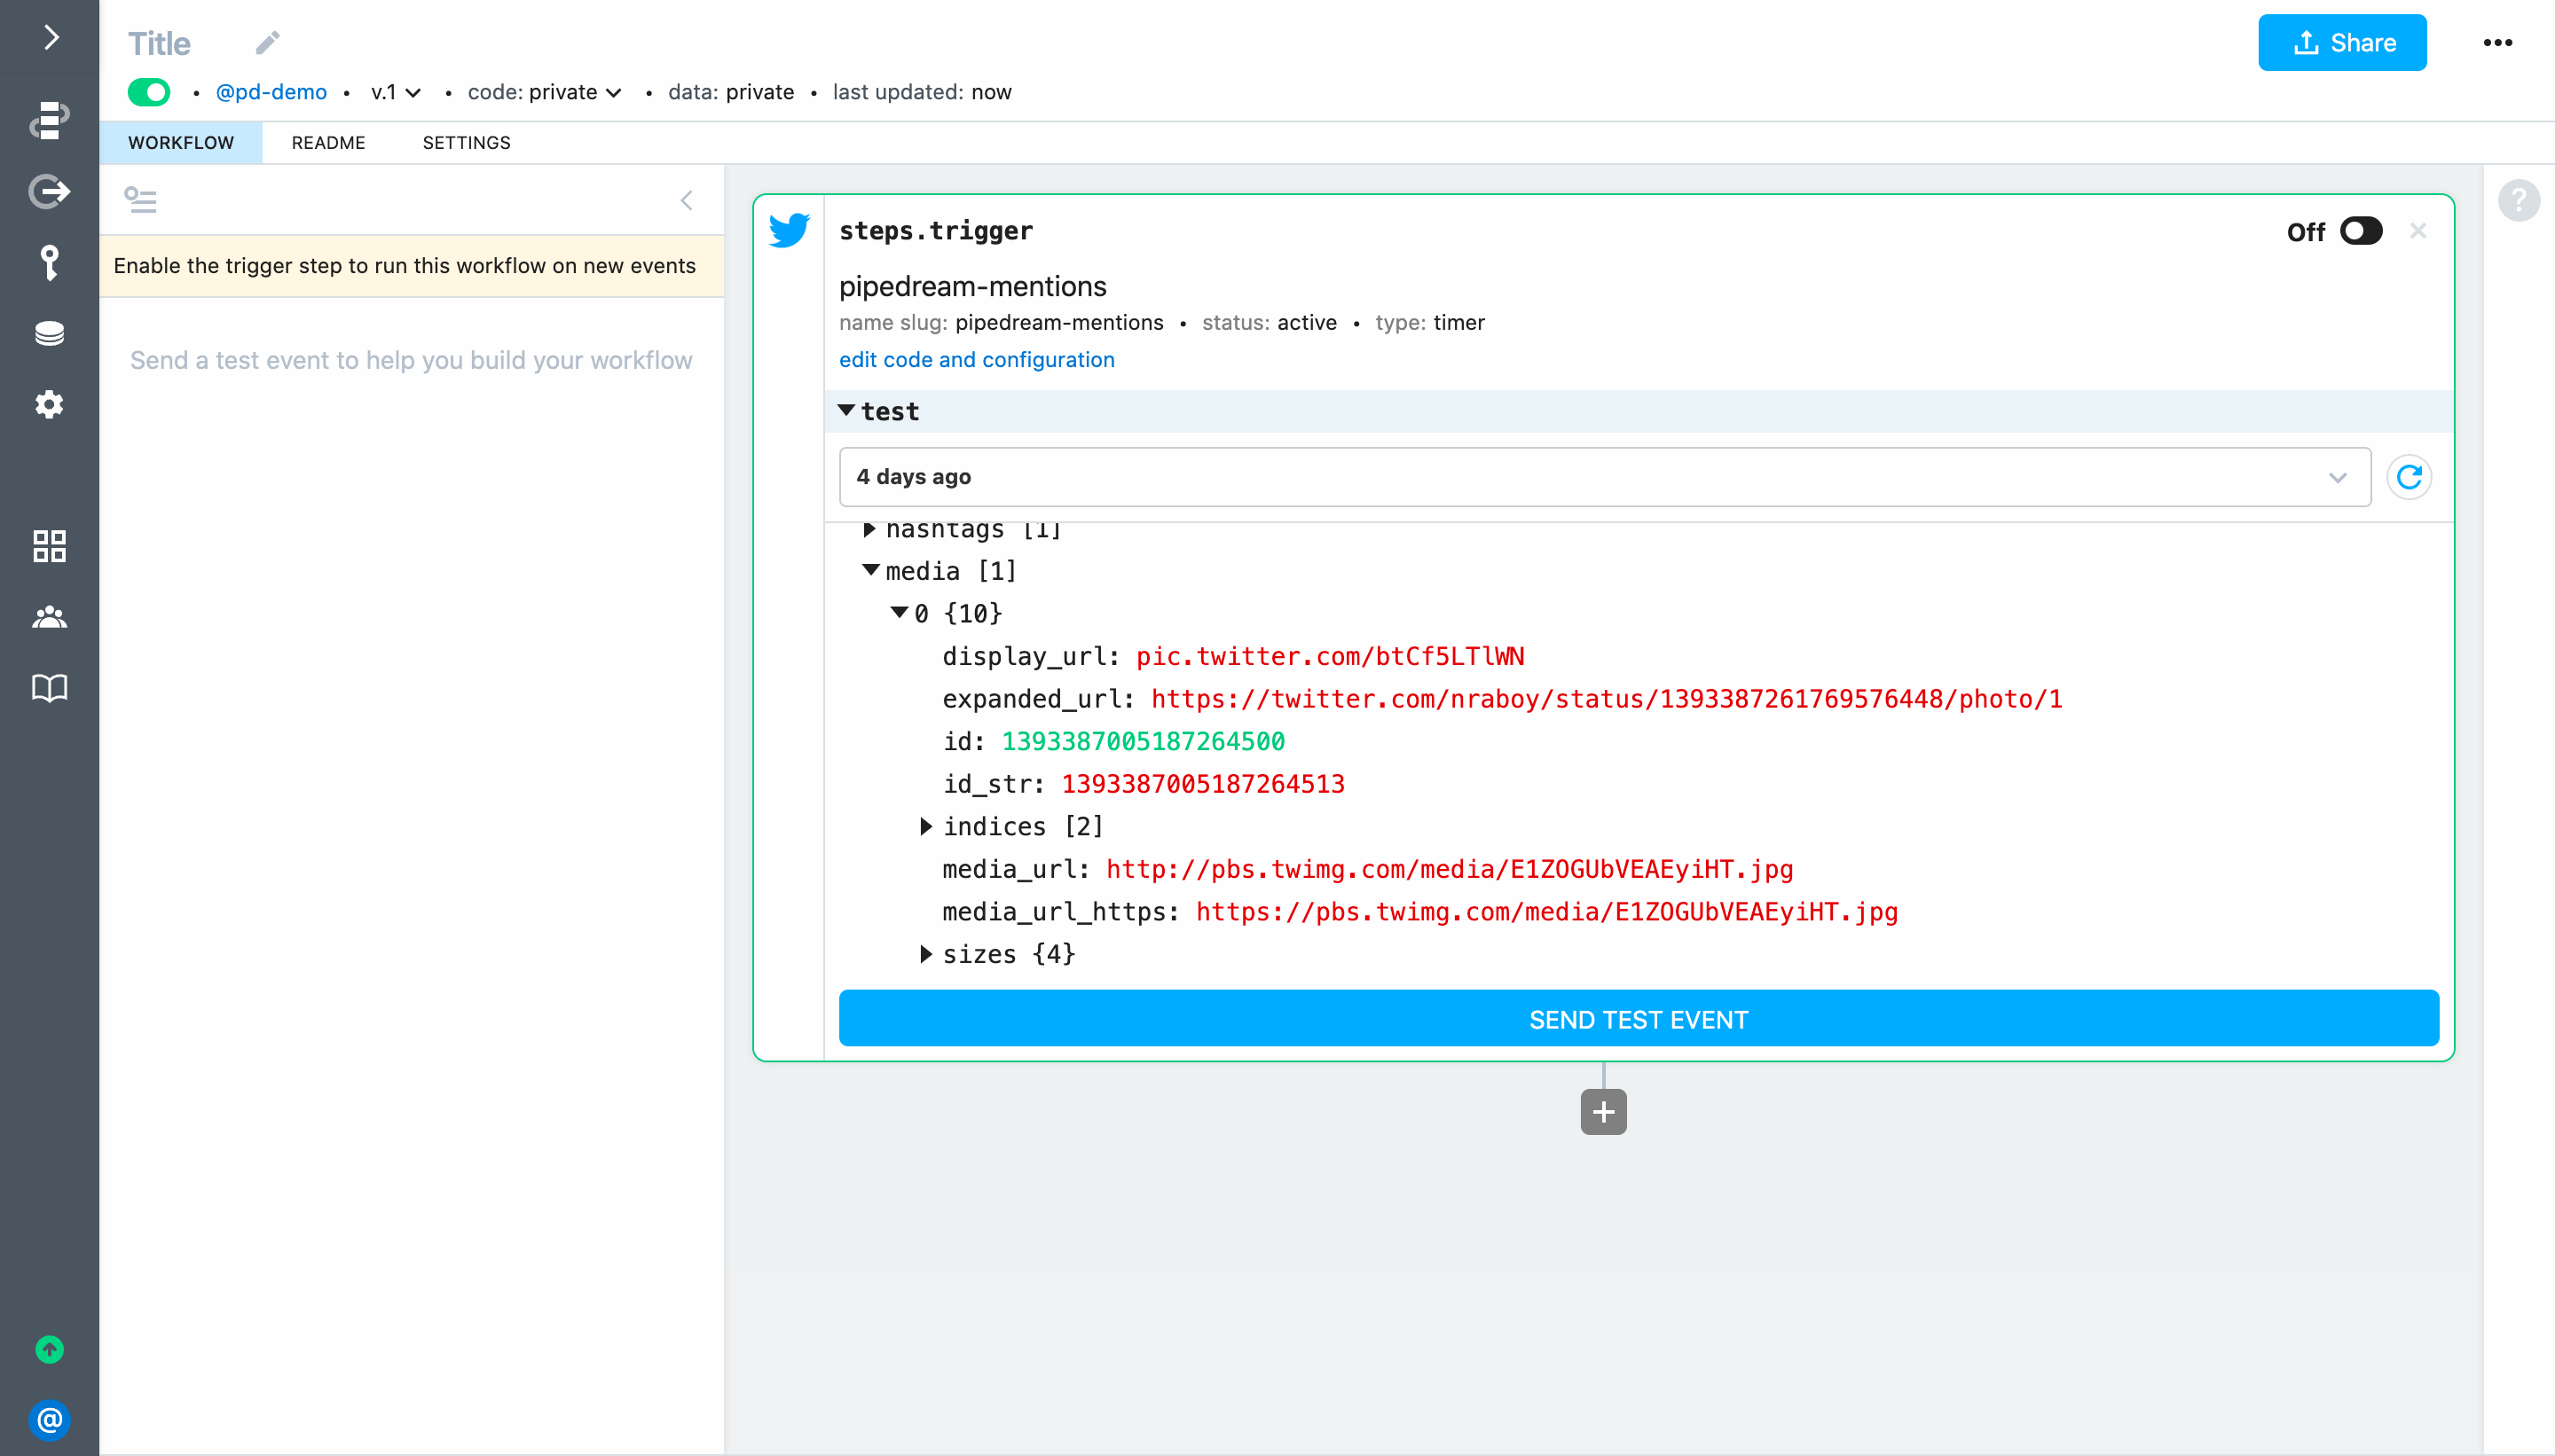Viewport: 2555px width, 1456px height.
Task: Collapse the media [1] tree node
Action: (870, 570)
